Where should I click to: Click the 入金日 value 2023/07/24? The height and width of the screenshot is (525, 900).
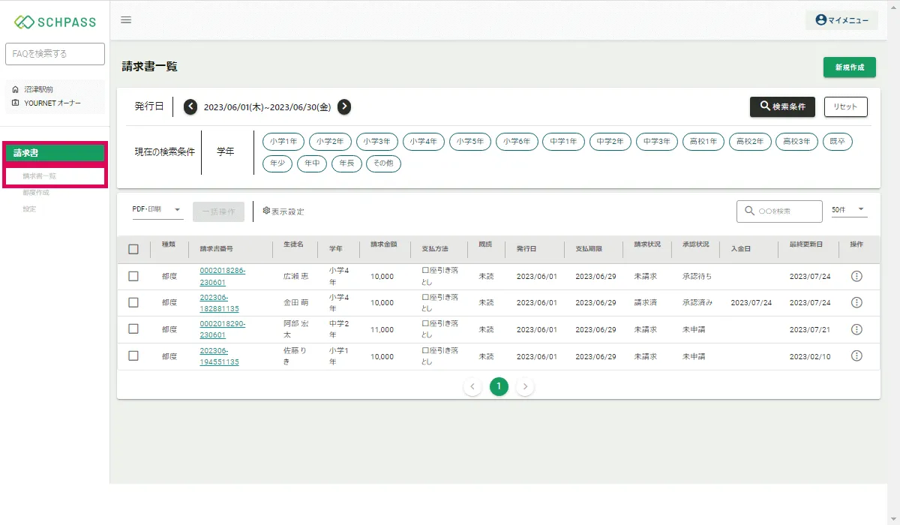click(x=751, y=303)
